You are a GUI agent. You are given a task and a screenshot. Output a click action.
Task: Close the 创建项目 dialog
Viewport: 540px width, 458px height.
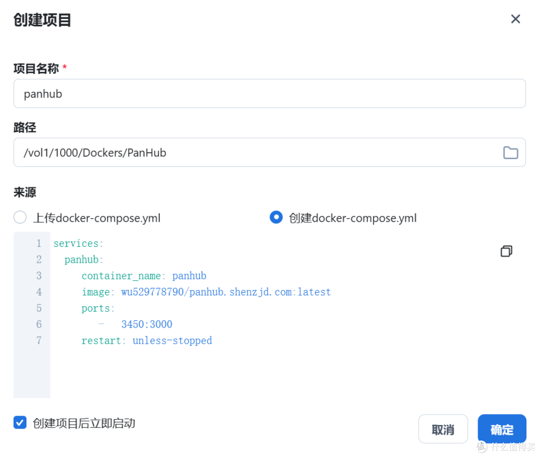coord(515,19)
